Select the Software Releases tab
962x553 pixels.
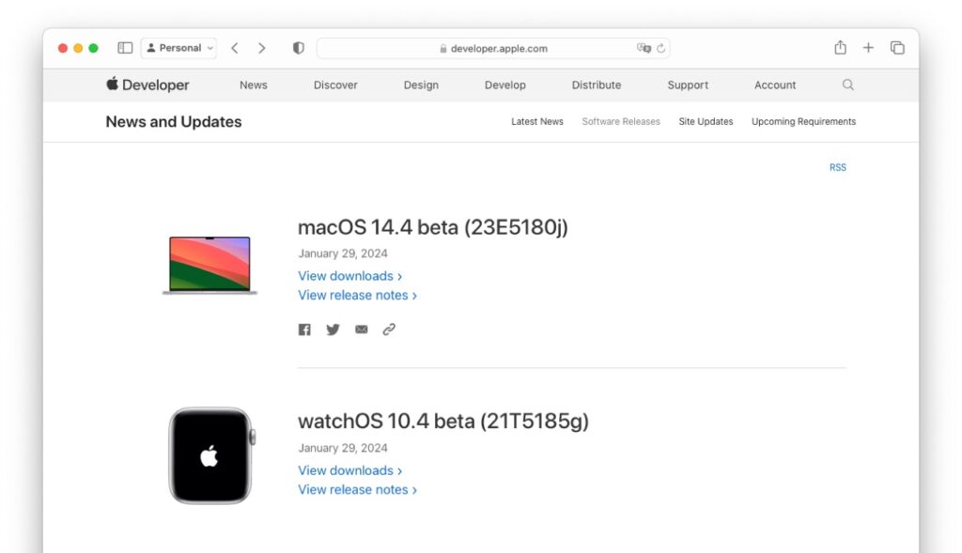point(620,121)
